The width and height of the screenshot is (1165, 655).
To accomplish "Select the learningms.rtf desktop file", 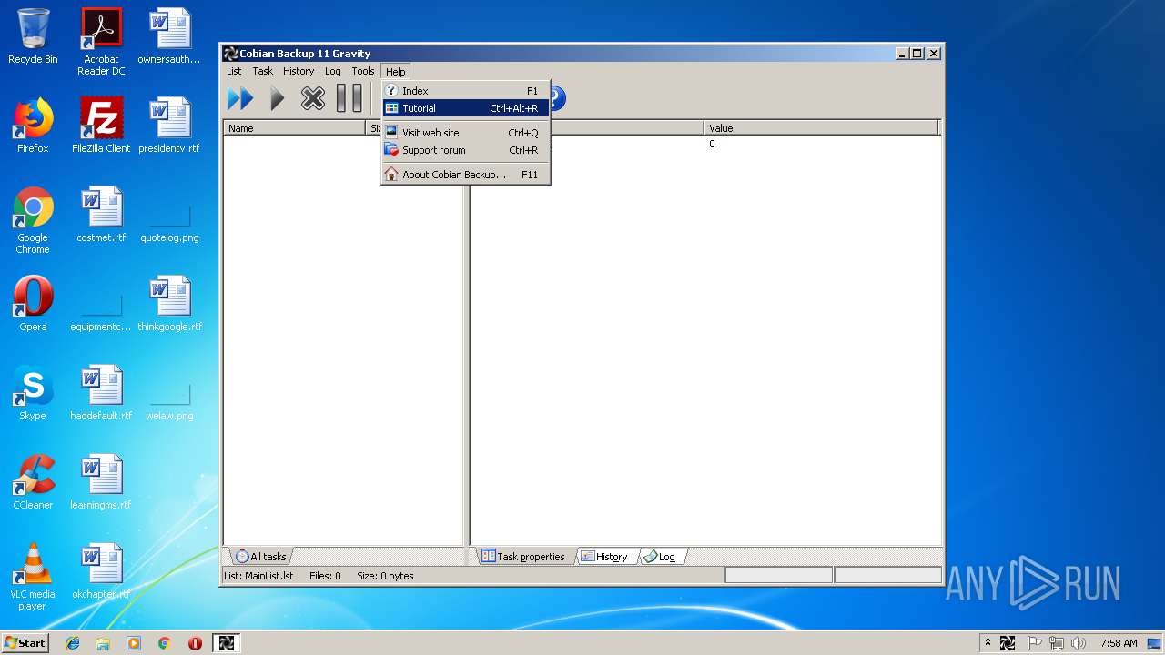I will point(101,482).
